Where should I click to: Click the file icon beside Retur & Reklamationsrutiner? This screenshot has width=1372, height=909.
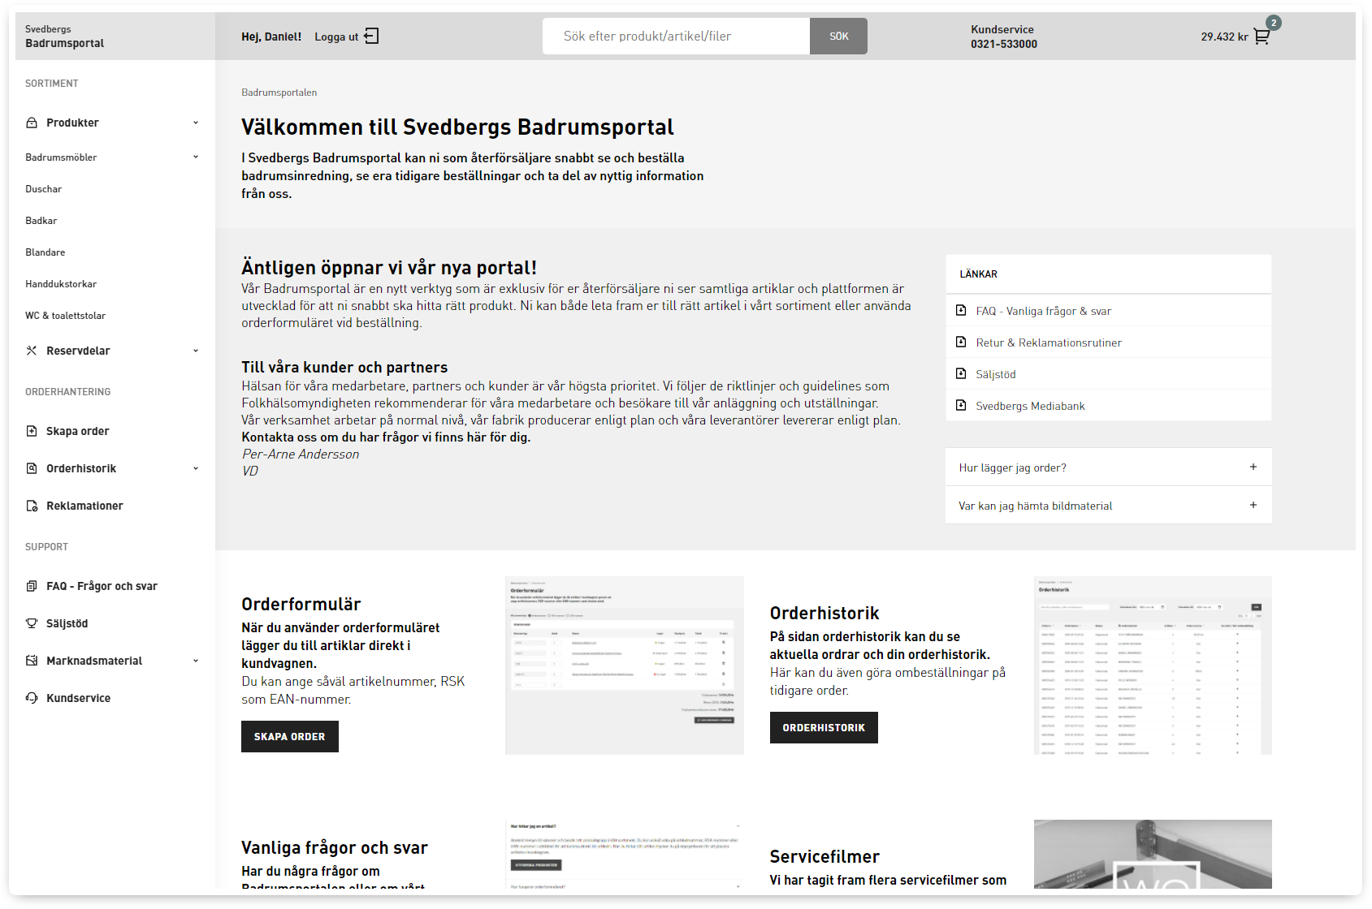coord(961,342)
